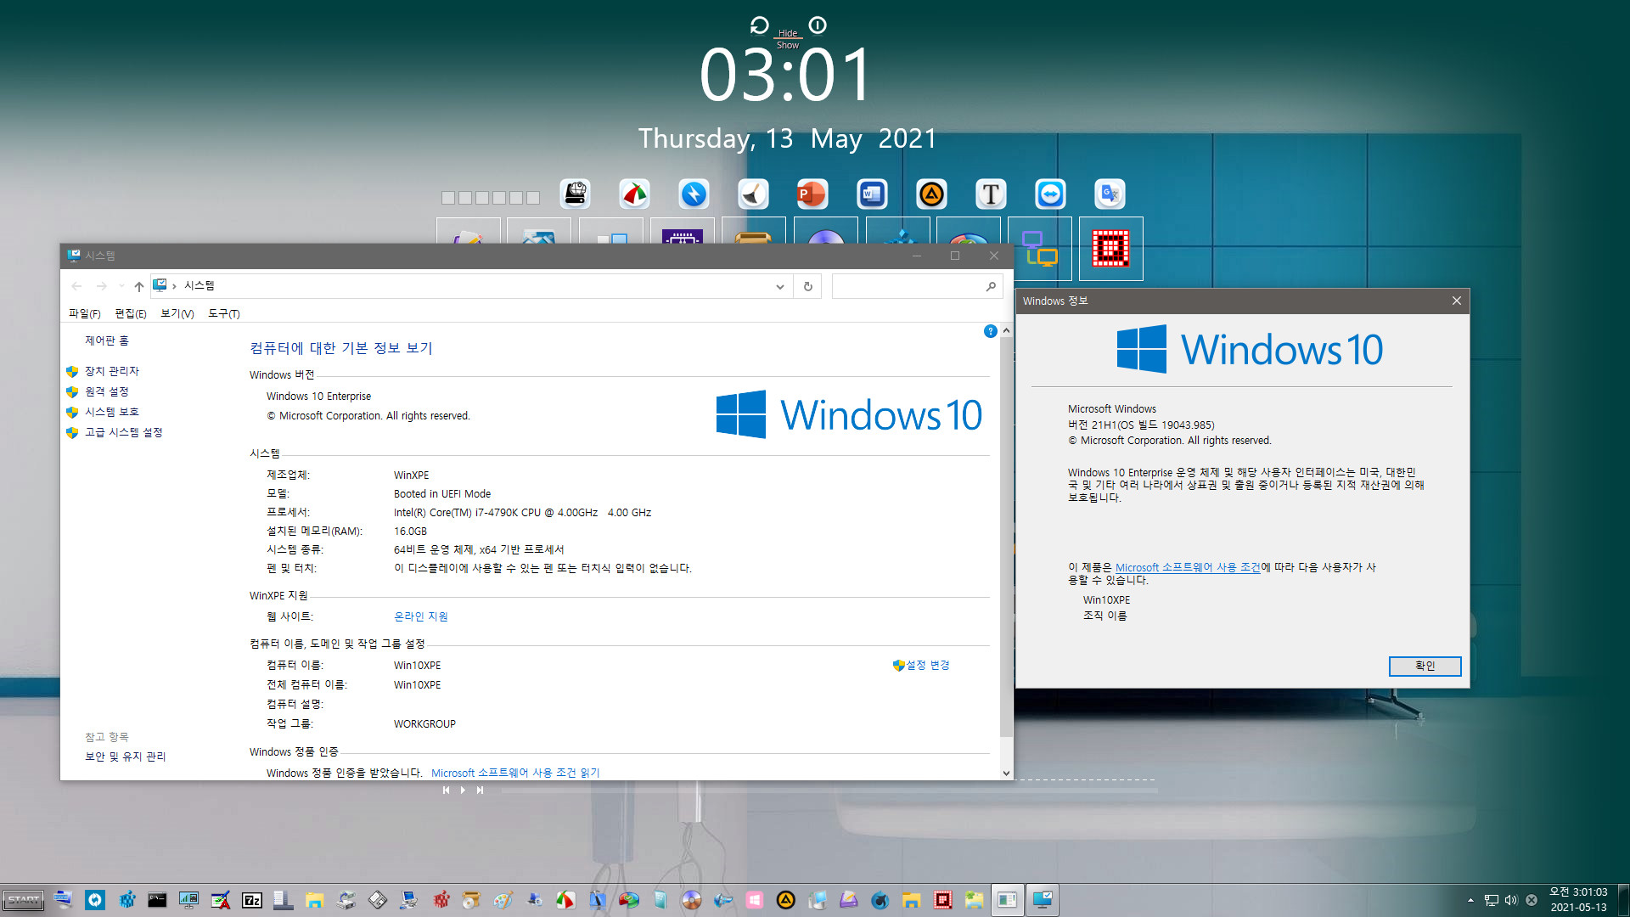Open Microsoft 소프트웨어 사용 조건 읽기 link
Image resolution: width=1630 pixels, height=917 pixels.
[515, 773]
